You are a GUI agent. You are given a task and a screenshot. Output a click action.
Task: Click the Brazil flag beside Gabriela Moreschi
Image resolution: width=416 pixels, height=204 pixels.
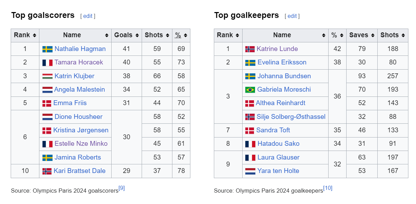[250, 90]
